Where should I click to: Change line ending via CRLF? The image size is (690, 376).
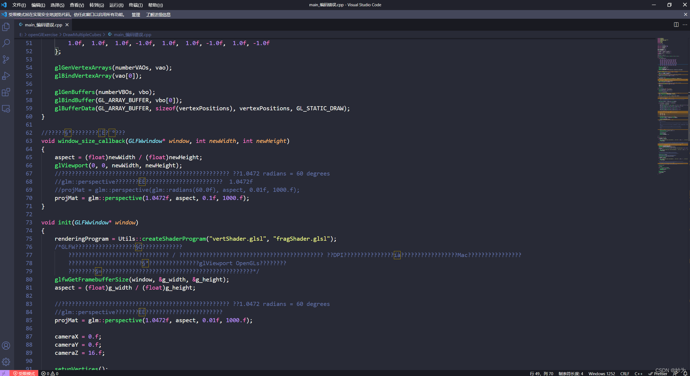pos(625,374)
